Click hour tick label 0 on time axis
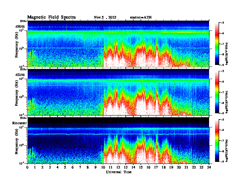 pyautogui.click(x=27, y=167)
